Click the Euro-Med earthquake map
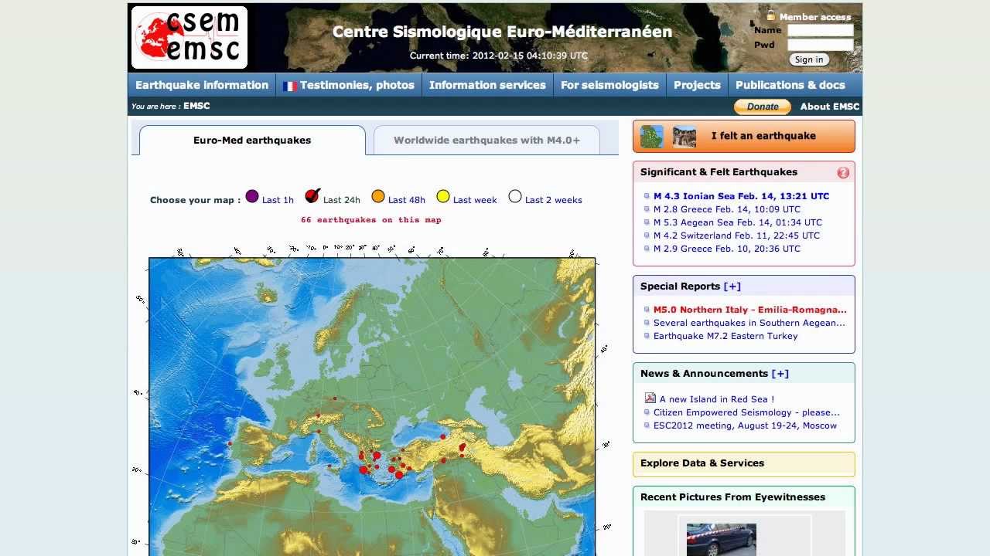 coord(372,407)
